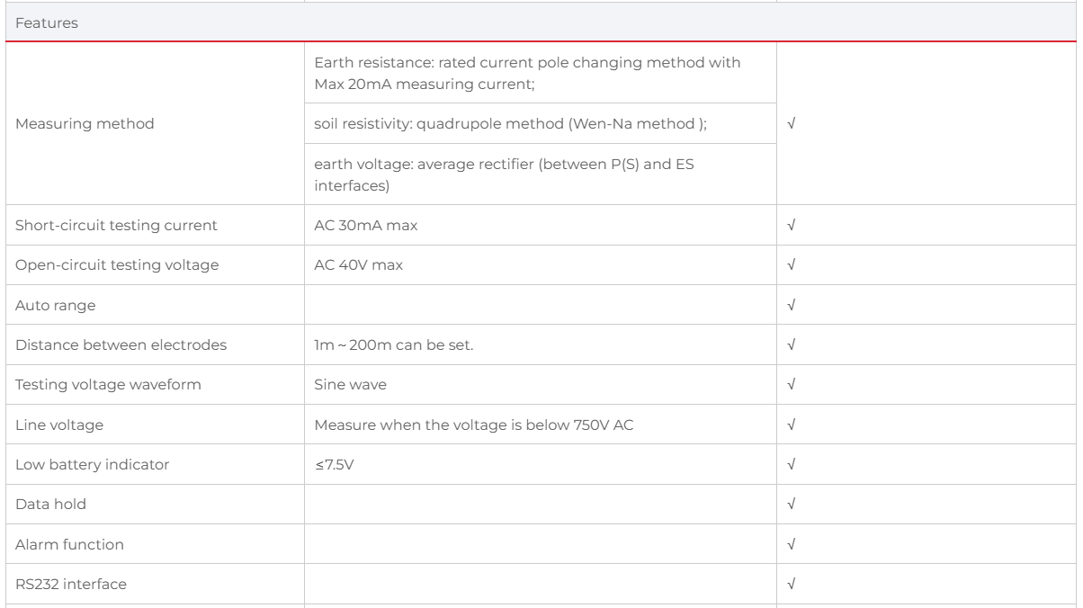Click checkmark in the Line voltage row
Screen dimensions: 1083x608
[791, 425]
